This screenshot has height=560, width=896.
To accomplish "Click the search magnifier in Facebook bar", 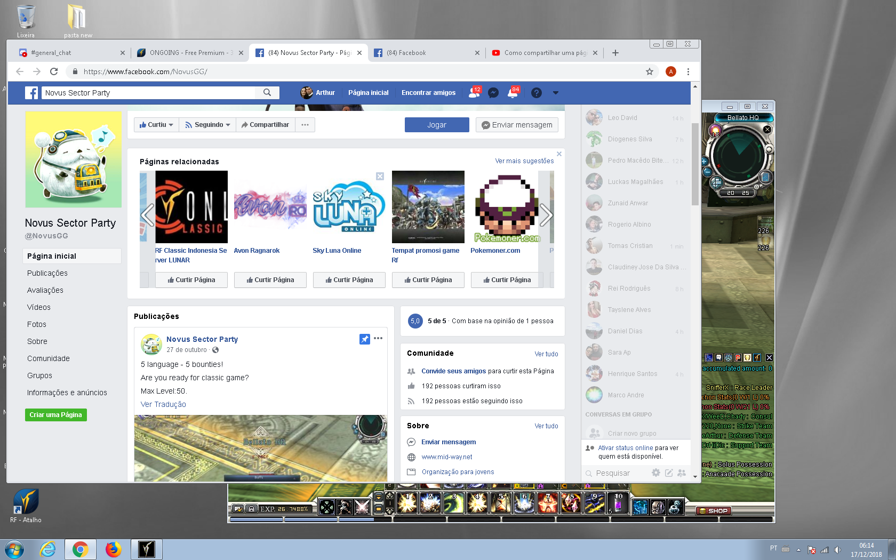I will [267, 93].
